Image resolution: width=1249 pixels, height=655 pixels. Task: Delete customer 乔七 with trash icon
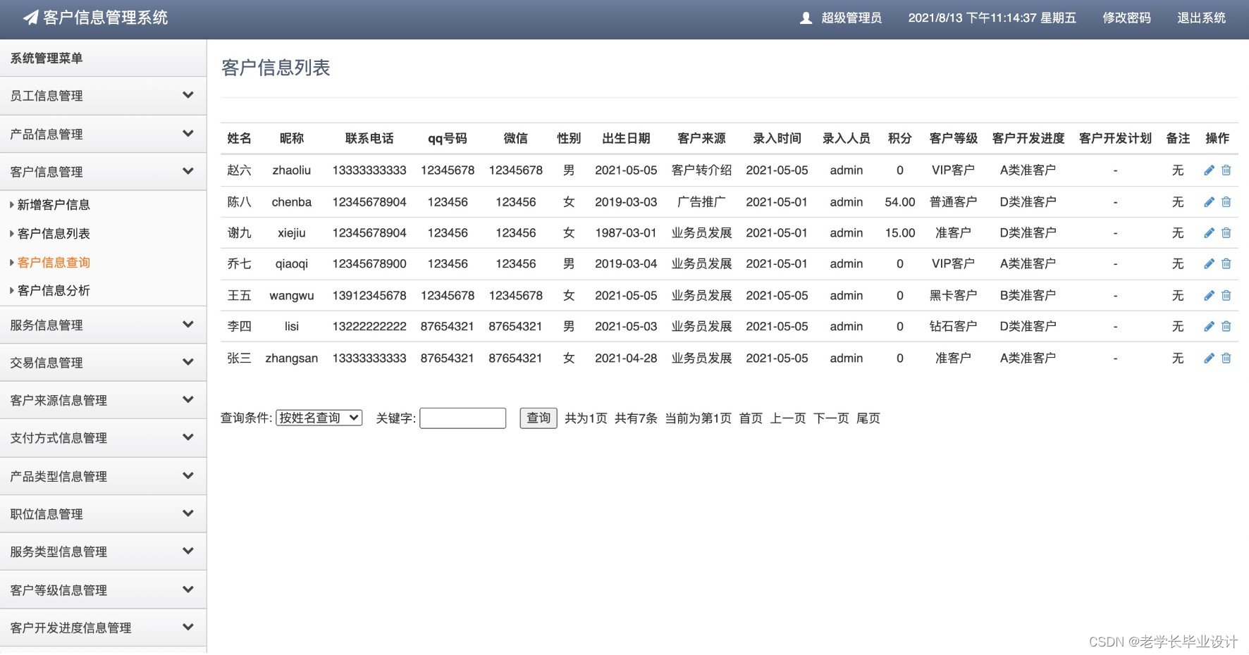pyautogui.click(x=1226, y=263)
